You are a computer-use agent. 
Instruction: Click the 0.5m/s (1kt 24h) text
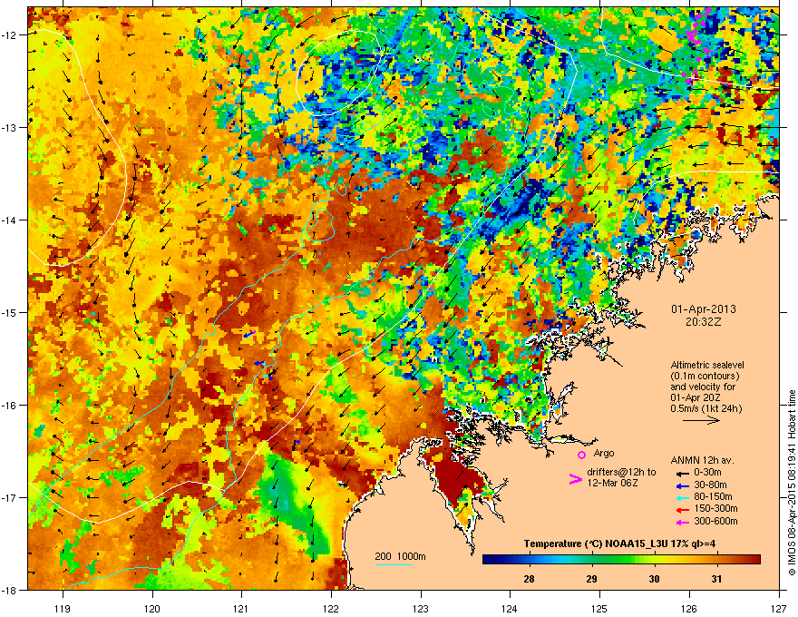[706, 408]
